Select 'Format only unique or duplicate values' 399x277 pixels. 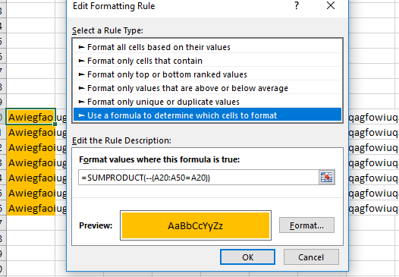click(207, 102)
